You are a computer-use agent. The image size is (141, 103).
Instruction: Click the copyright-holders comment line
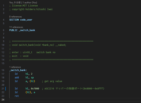pos(31,9)
